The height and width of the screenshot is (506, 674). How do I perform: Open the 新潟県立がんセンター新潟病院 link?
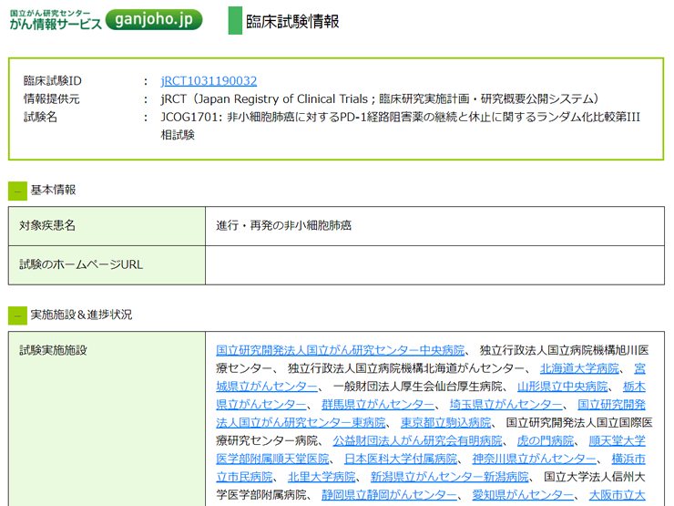click(x=450, y=477)
